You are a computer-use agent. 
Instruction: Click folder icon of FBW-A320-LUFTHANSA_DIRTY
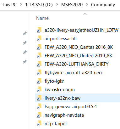coord(39,64)
